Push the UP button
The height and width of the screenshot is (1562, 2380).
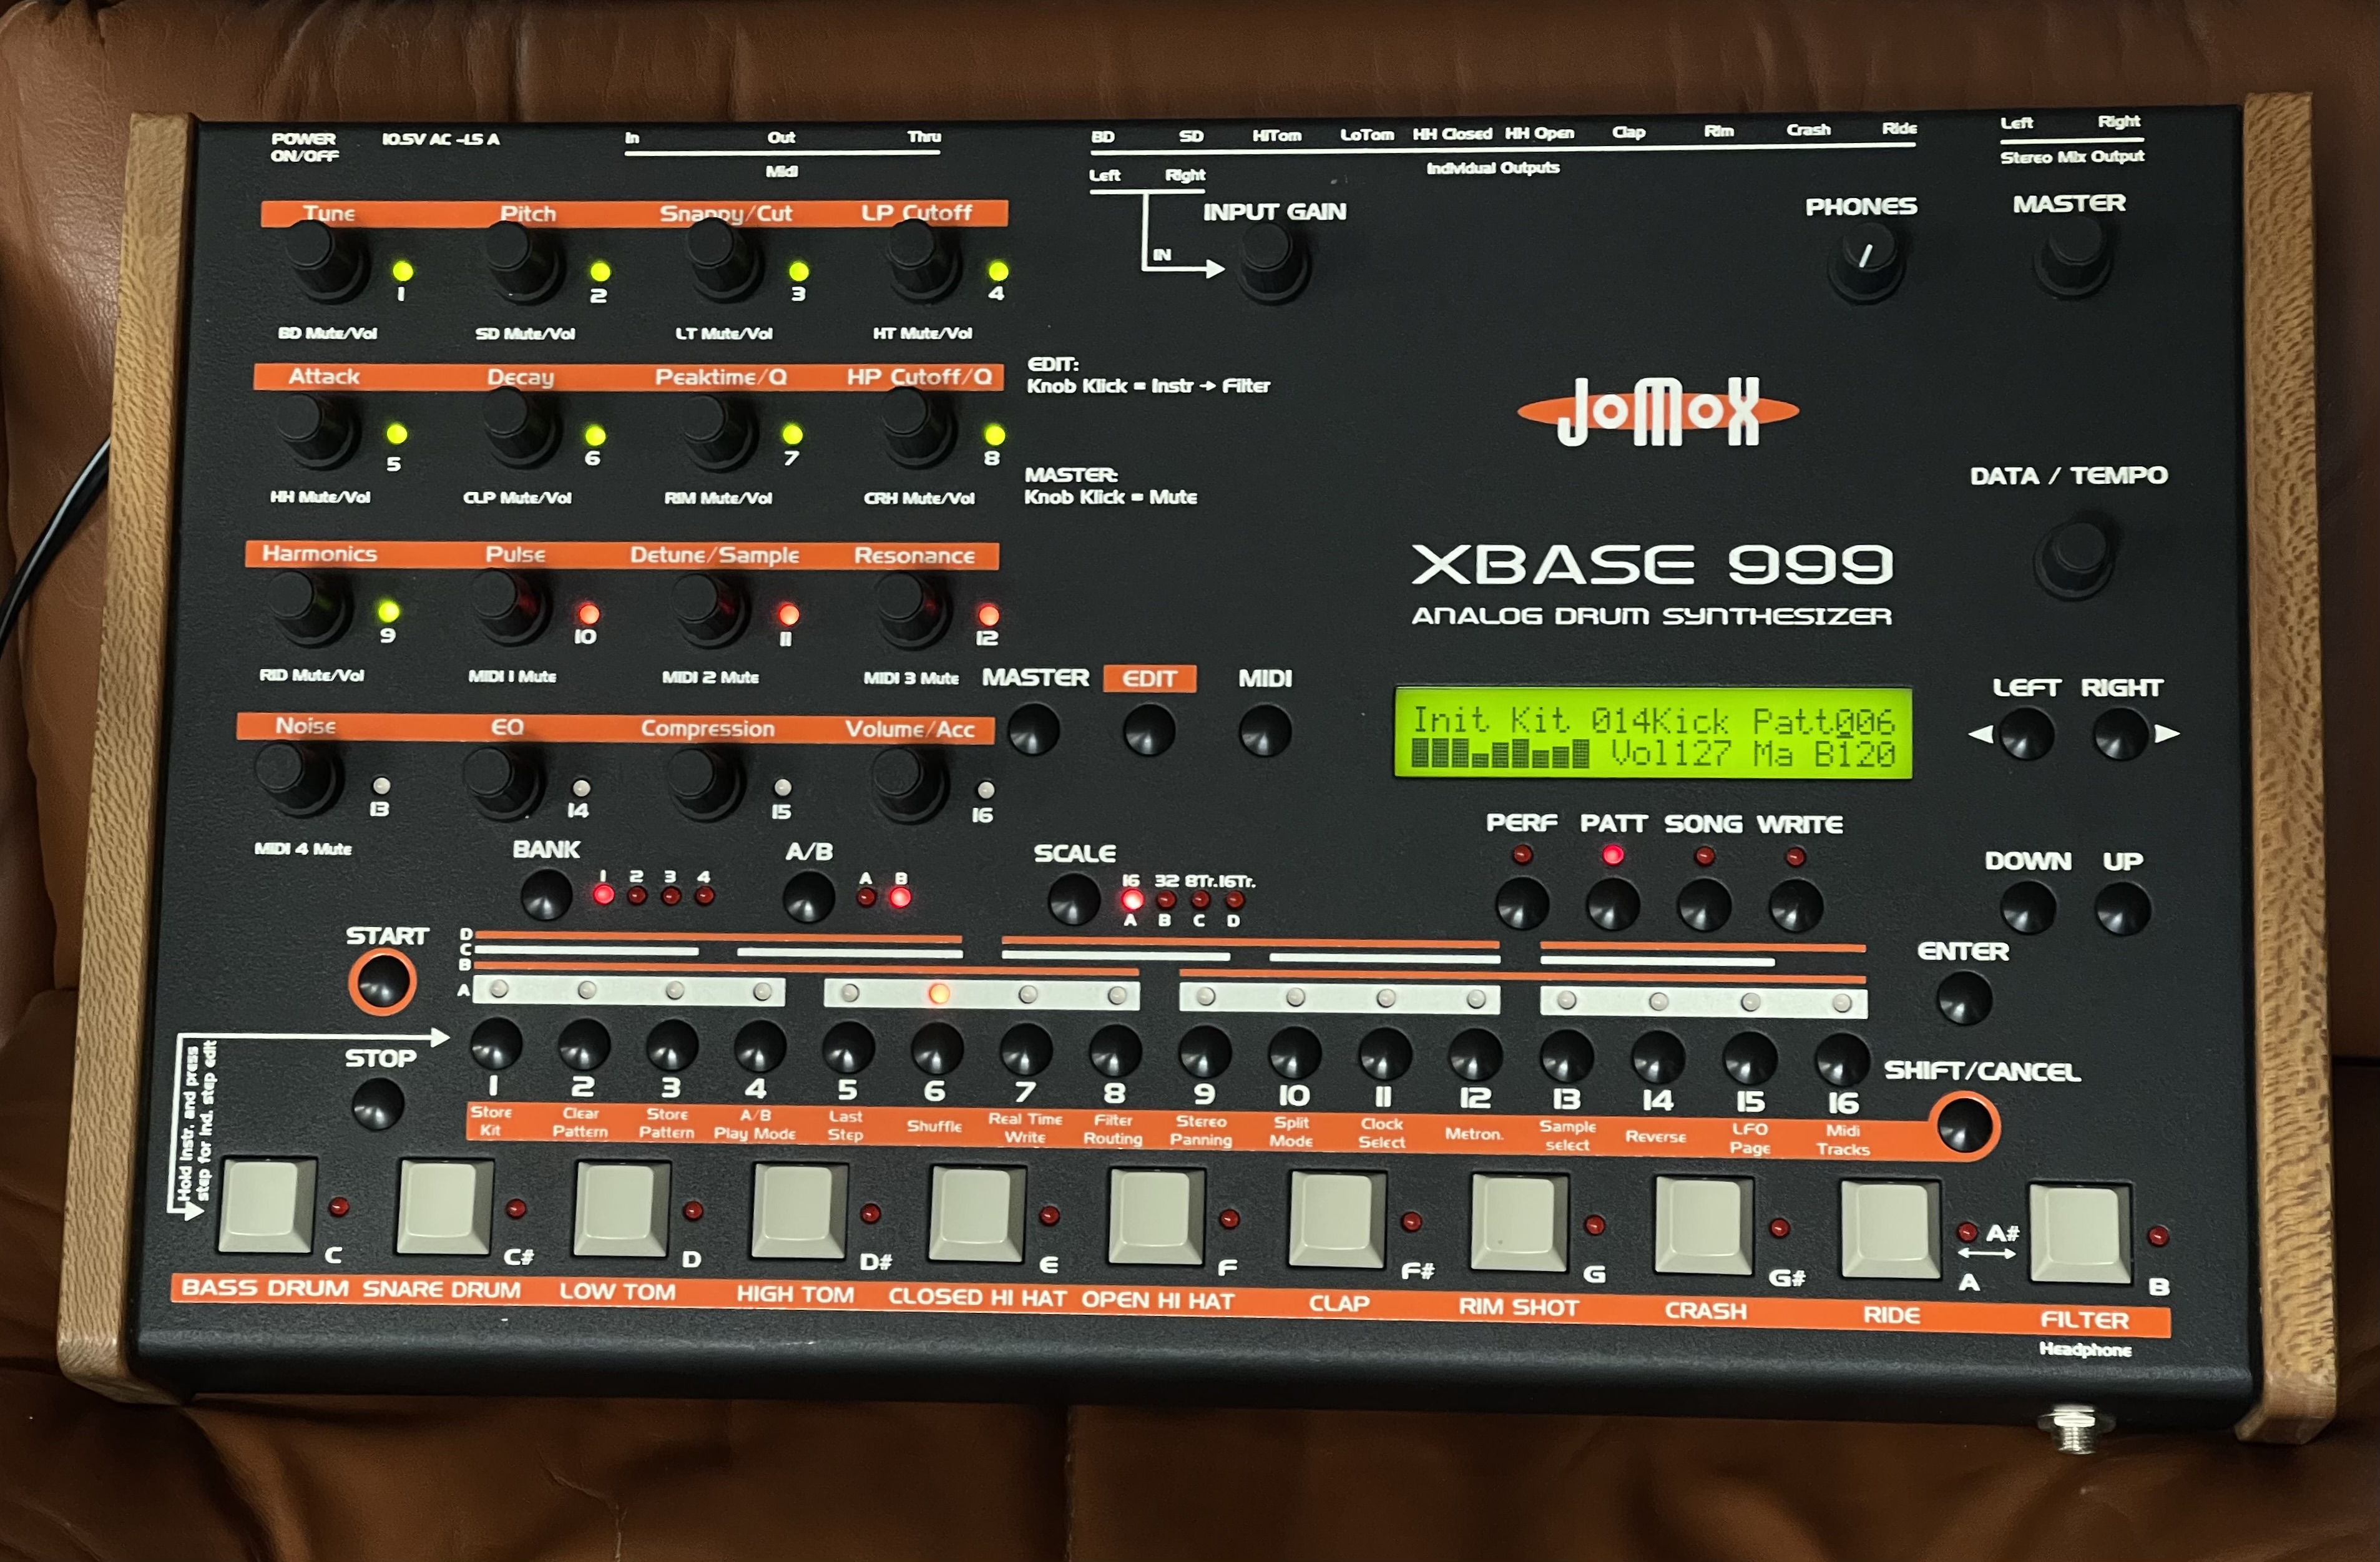coord(2122,909)
